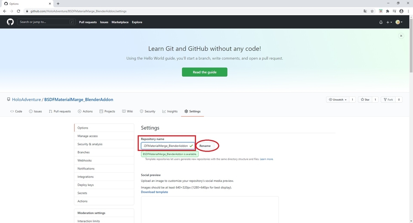The height and width of the screenshot is (223, 413).
Task: Open the Learn more link
Action: [267, 159]
